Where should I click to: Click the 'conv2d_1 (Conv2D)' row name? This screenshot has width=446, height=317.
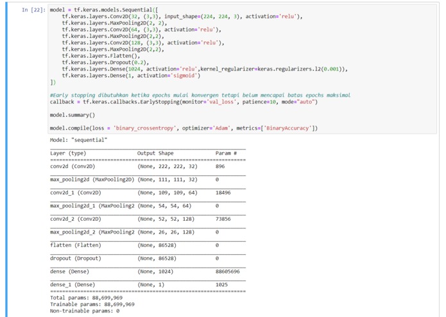coord(76,193)
